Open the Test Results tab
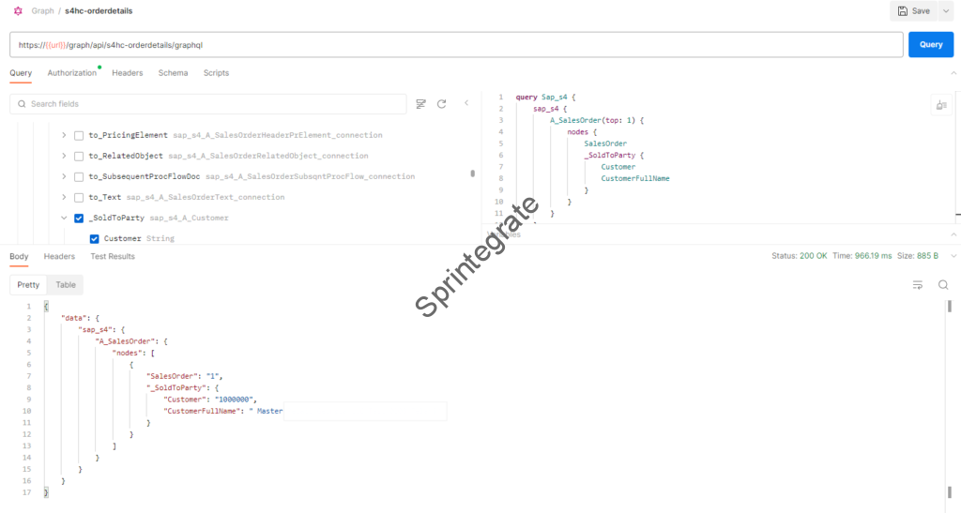The image size is (961, 513). (x=113, y=256)
